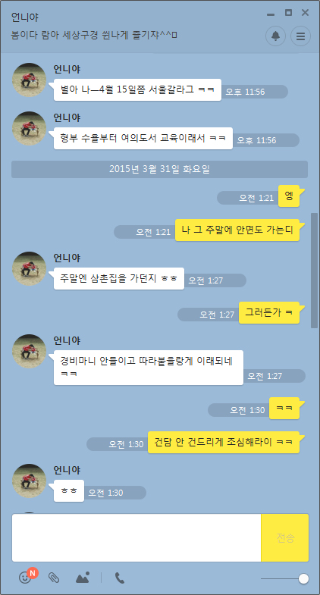Maximize the chat window
Image resolution: width=320 pixels, height=595 pixels.
[x=288, y=13]
